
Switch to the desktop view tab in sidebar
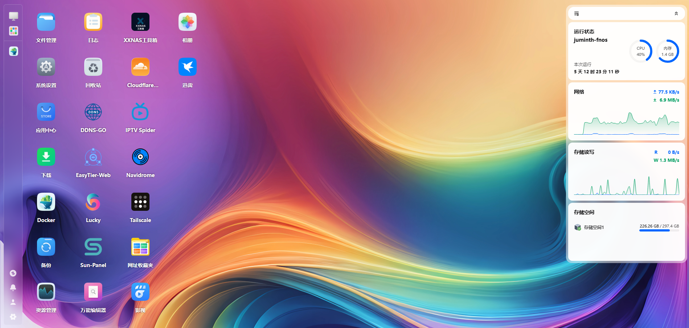13,16
